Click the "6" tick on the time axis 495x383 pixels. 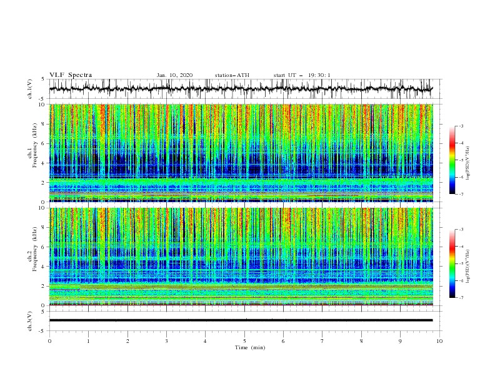click(x=283, y=341)
